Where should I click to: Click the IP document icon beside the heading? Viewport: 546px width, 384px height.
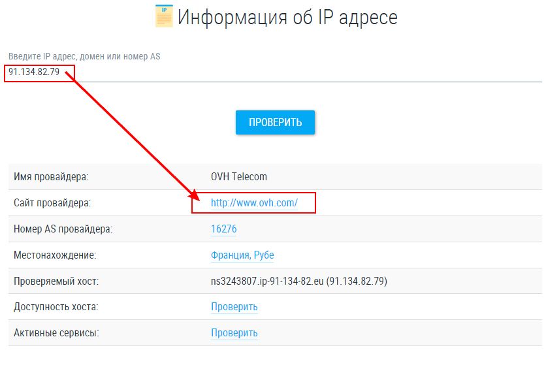click(x=164, y=16)
